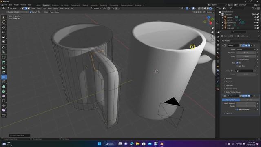Select the Annotate tool
Image resolution: width=261 pixels, height=147 pixels.
tap(4, 47)
